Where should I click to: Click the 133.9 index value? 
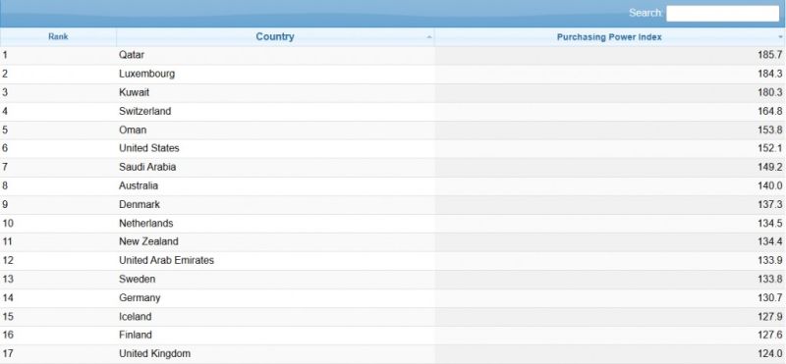pos(770,260)
